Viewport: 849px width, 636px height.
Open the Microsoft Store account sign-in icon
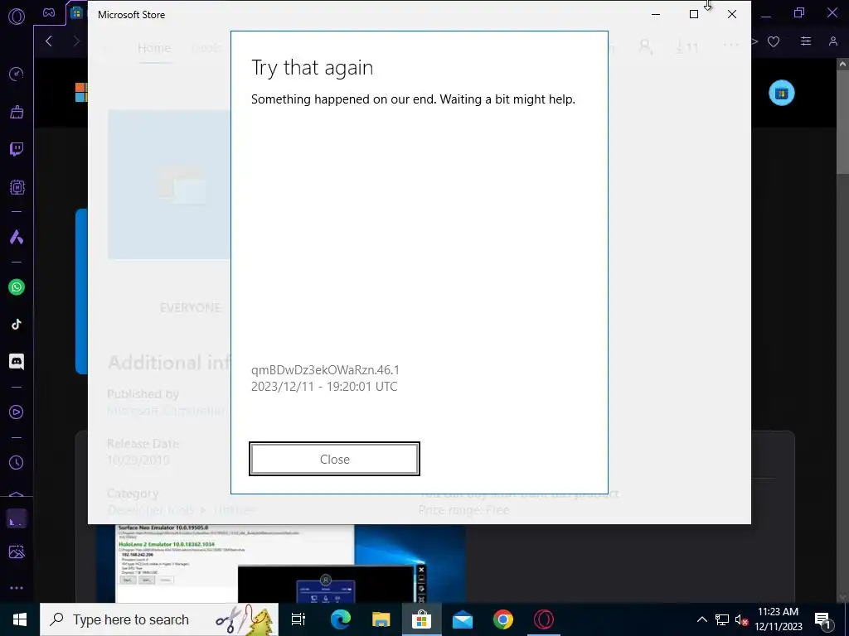tap(645, 47)
